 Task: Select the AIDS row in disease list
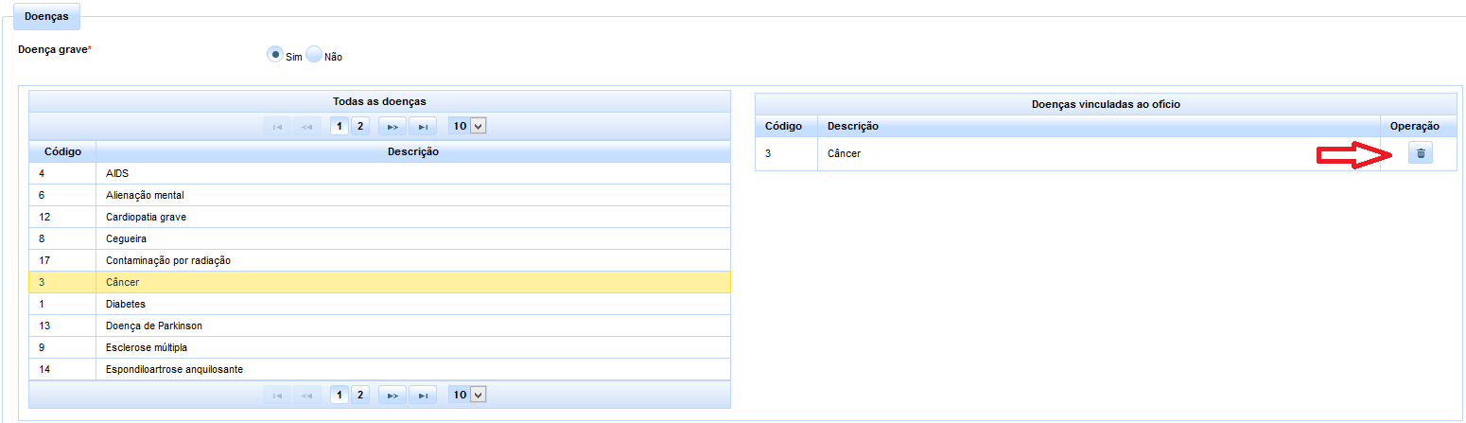coord(378,174)
